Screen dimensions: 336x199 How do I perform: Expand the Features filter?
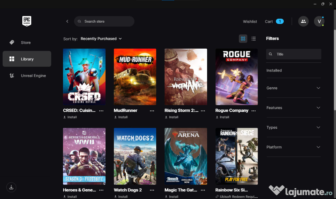tap(293, 108)
